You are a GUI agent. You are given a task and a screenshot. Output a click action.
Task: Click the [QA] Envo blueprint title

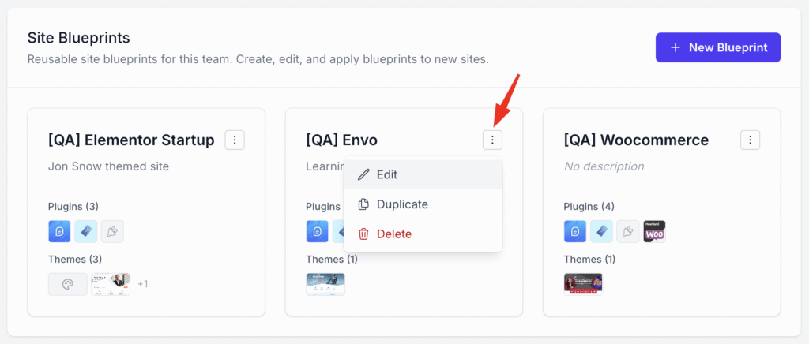pos(341,140)
